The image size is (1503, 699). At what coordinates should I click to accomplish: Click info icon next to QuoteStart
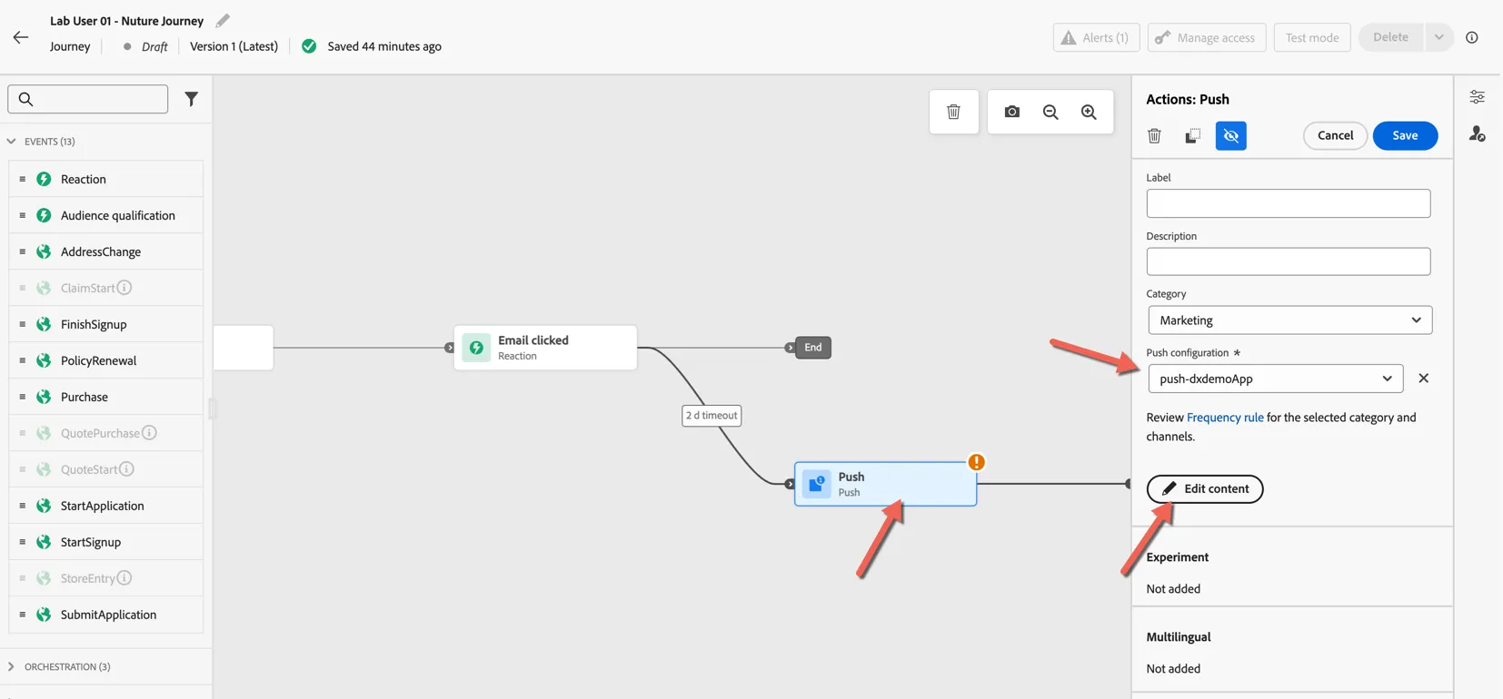[126, 469]
